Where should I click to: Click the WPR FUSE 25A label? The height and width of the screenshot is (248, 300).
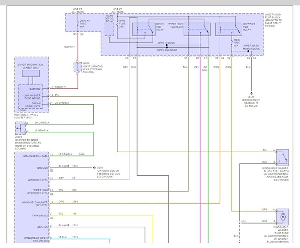(122, 24)
